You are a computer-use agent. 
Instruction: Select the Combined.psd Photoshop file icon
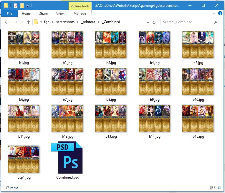click(67, 158)
